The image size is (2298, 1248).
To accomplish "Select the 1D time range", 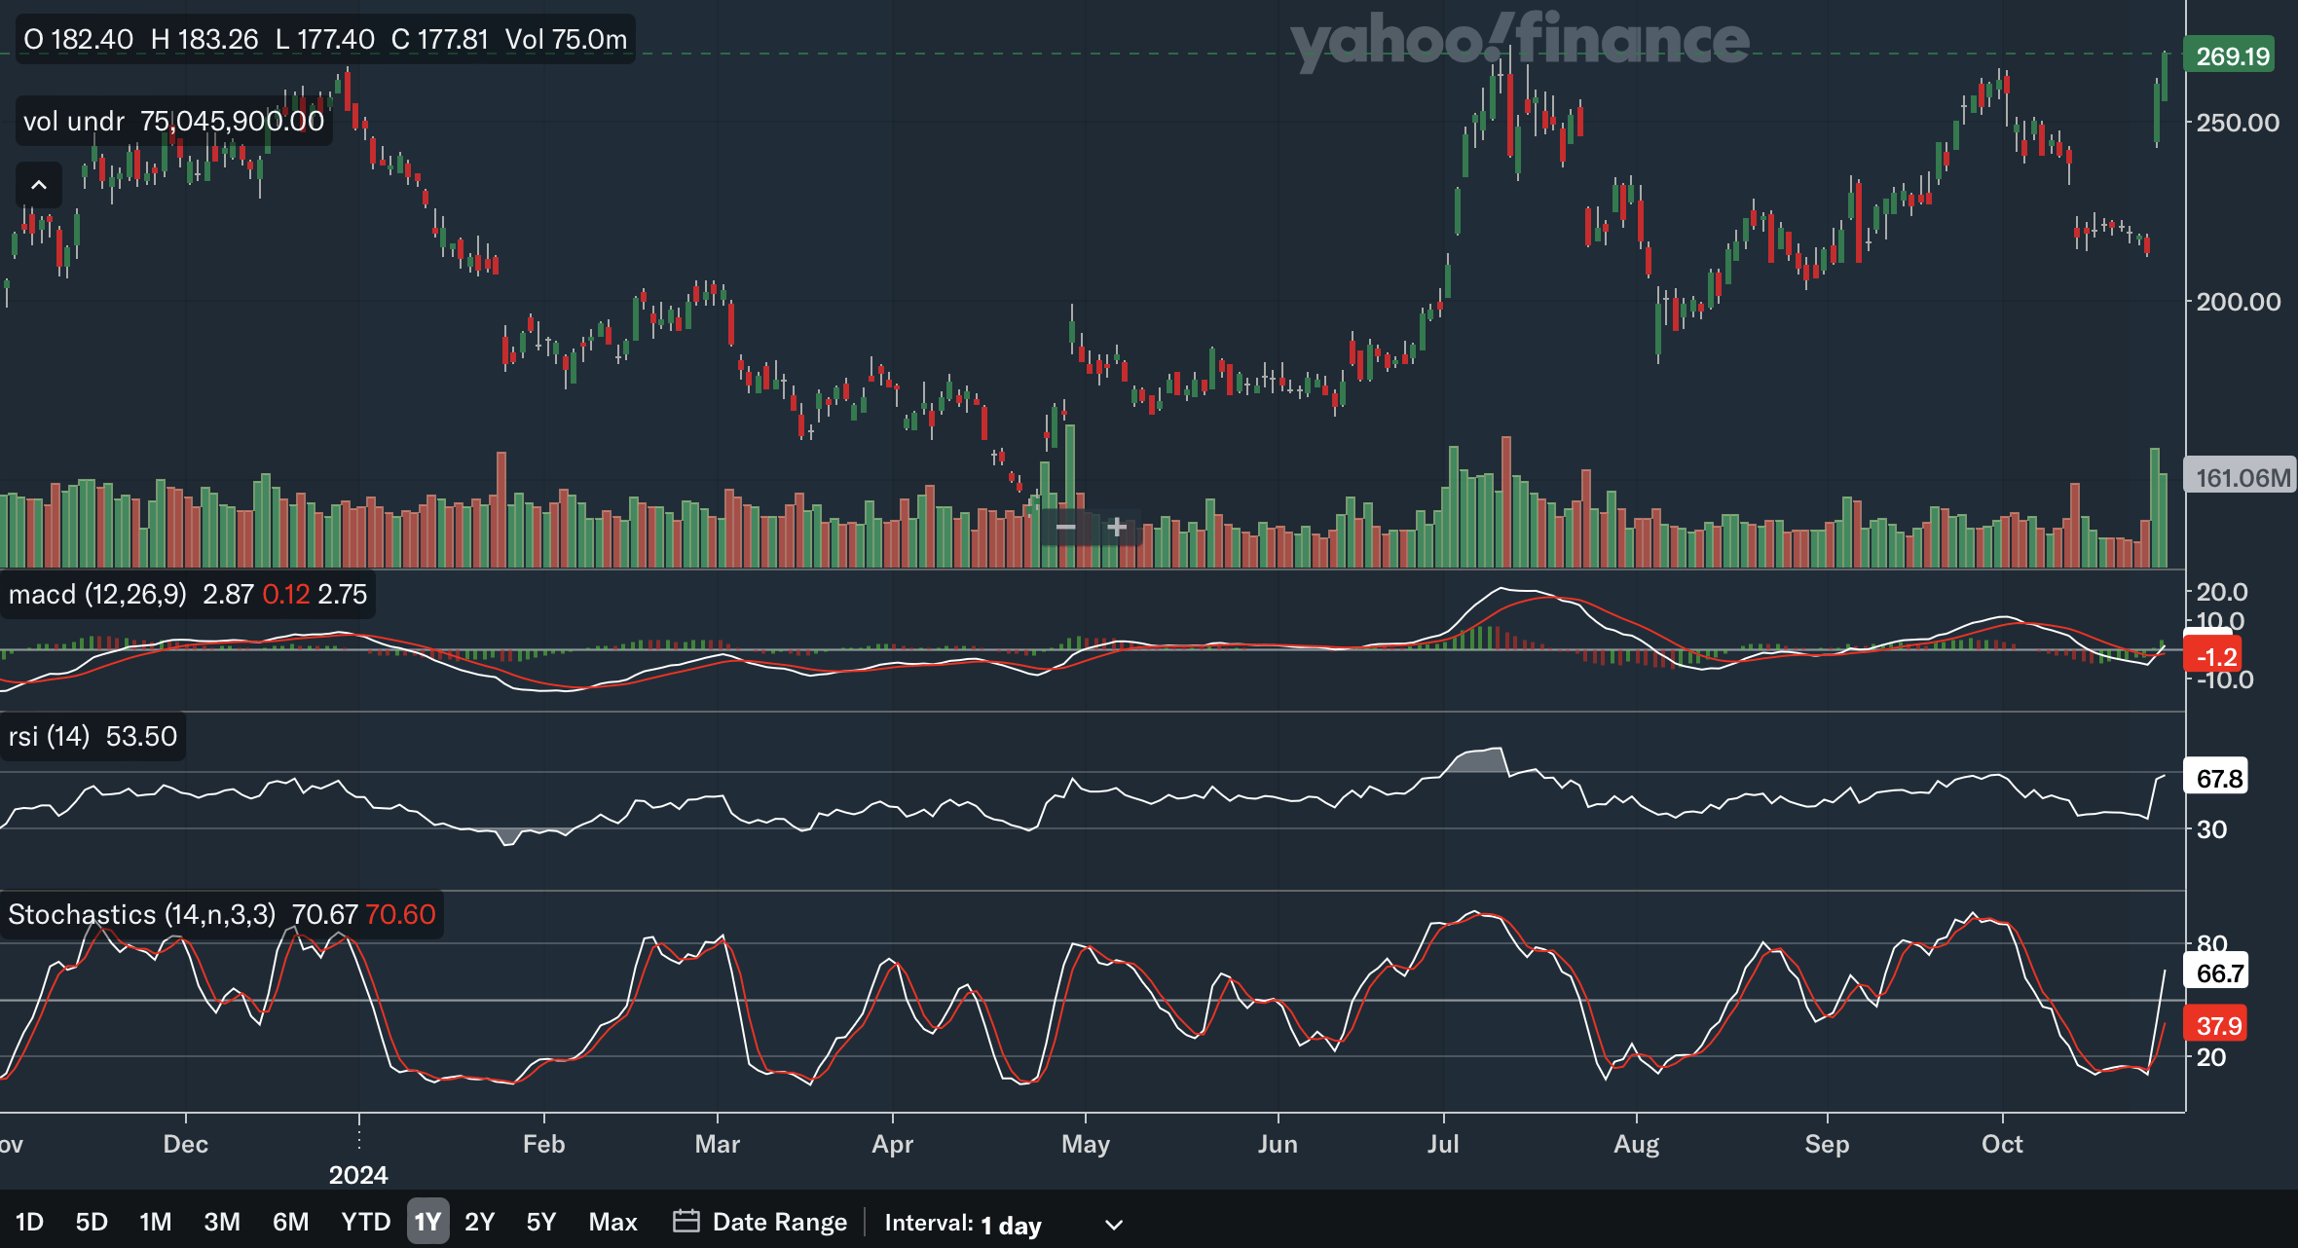I will coord(29,1222).
